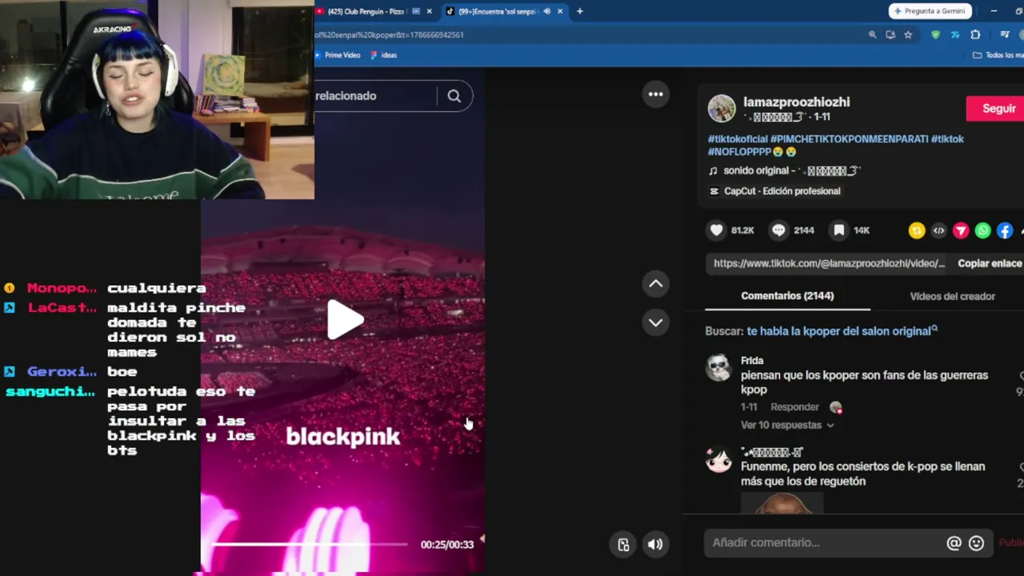1024x576 pixels.
Task: Search with the magnifier icon
Action: (x=454, y=96)
